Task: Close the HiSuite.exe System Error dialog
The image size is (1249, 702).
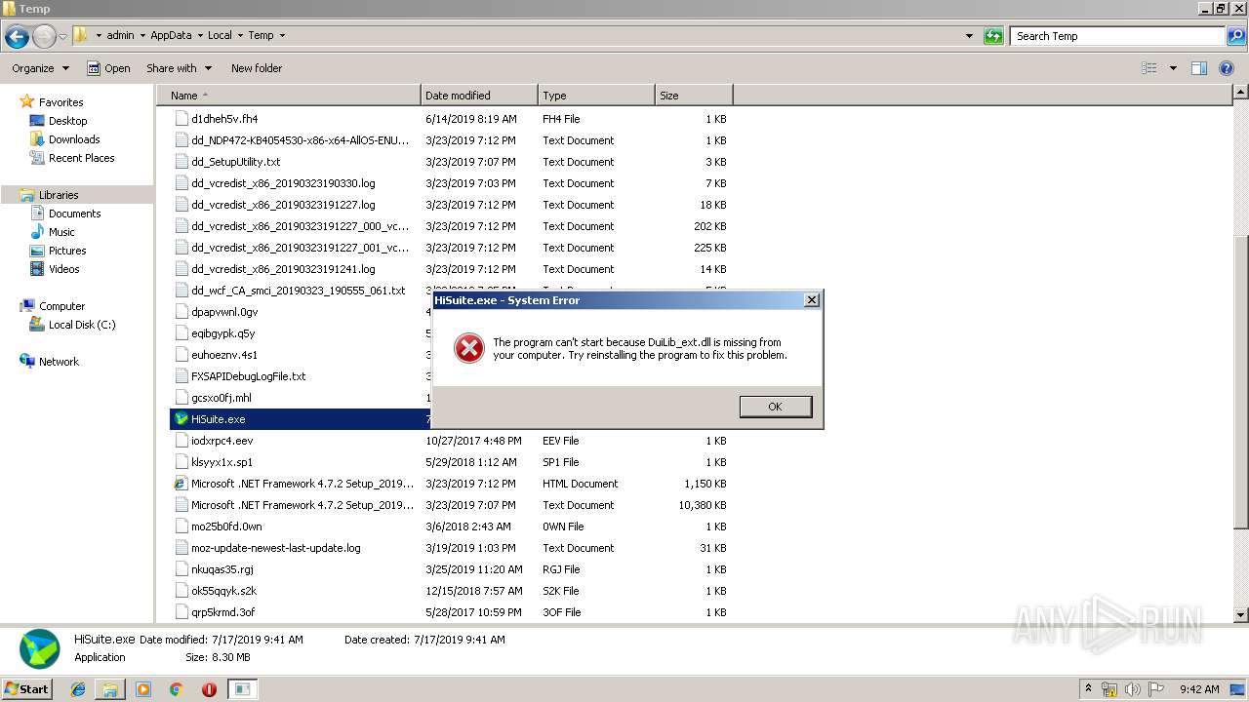Action: click(812, 300)
